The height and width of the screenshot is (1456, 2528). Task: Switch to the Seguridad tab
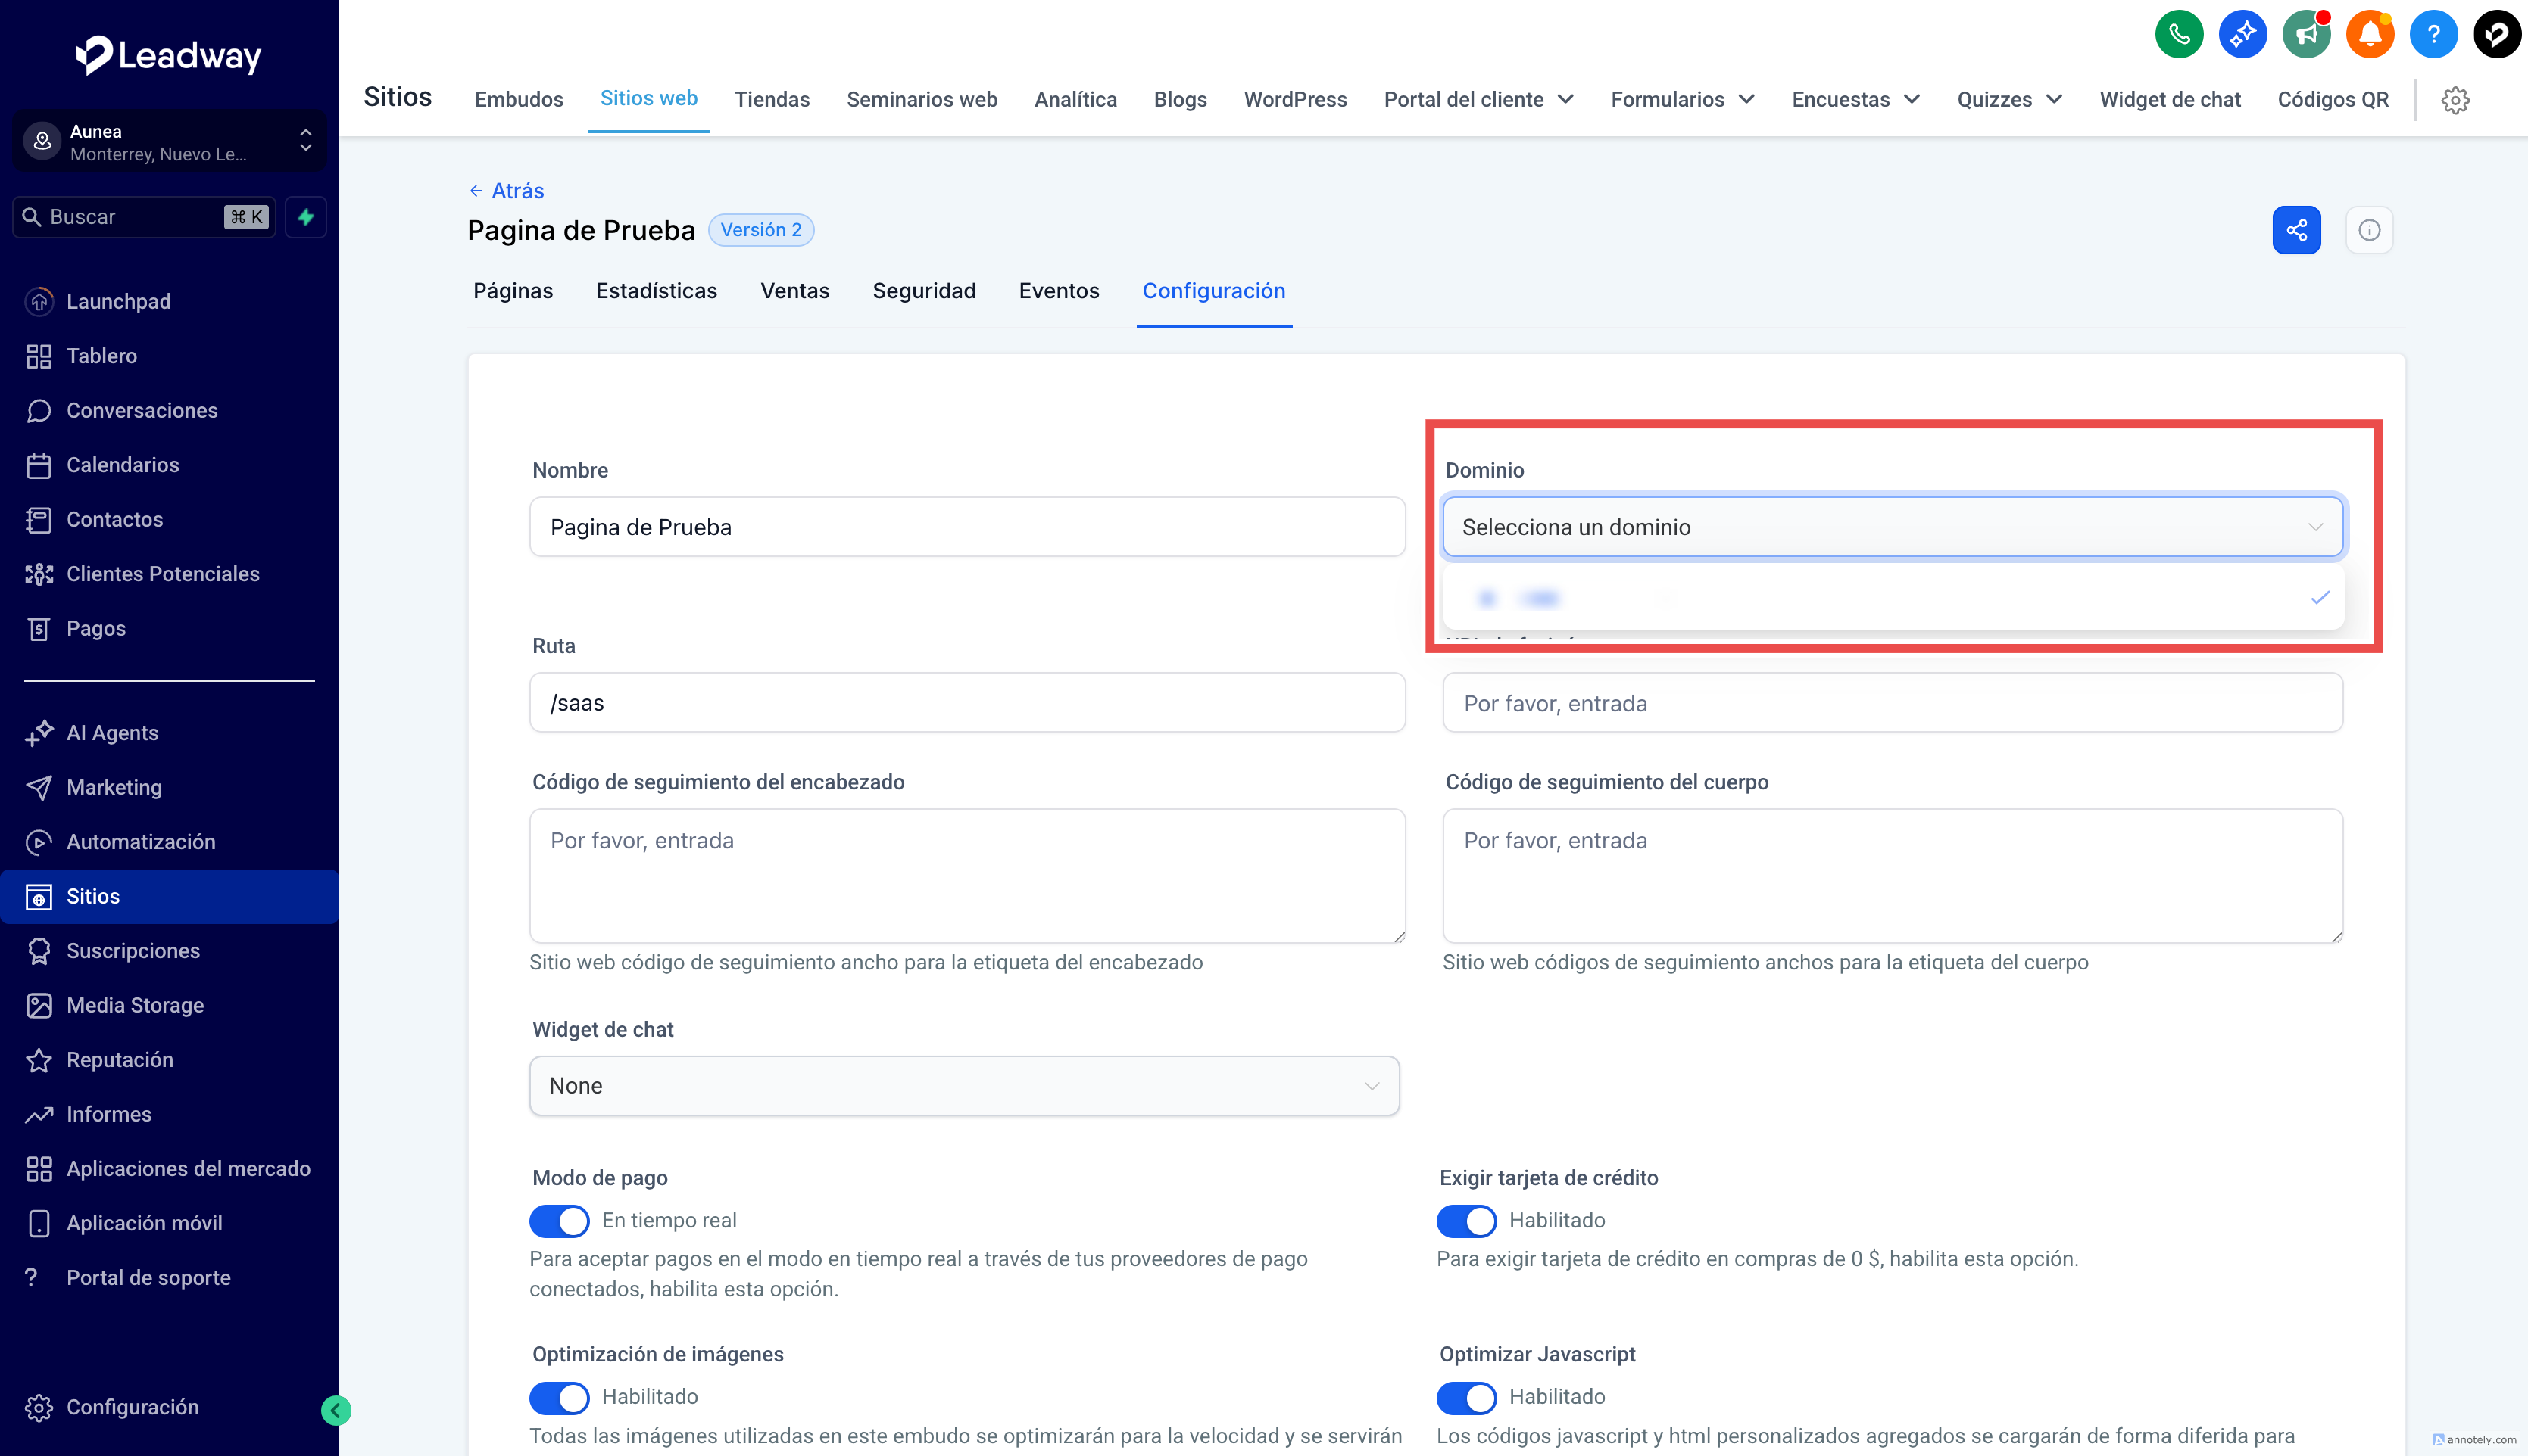(924, 291)
